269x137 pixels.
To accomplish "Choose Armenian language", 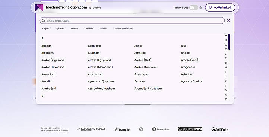I will pos(48,74).
